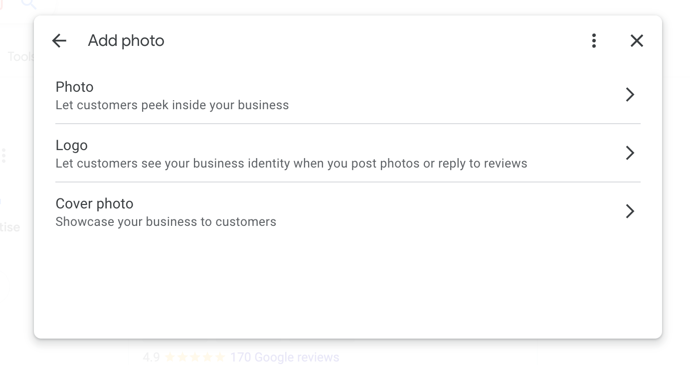Select the Photo option

[75, 87]
